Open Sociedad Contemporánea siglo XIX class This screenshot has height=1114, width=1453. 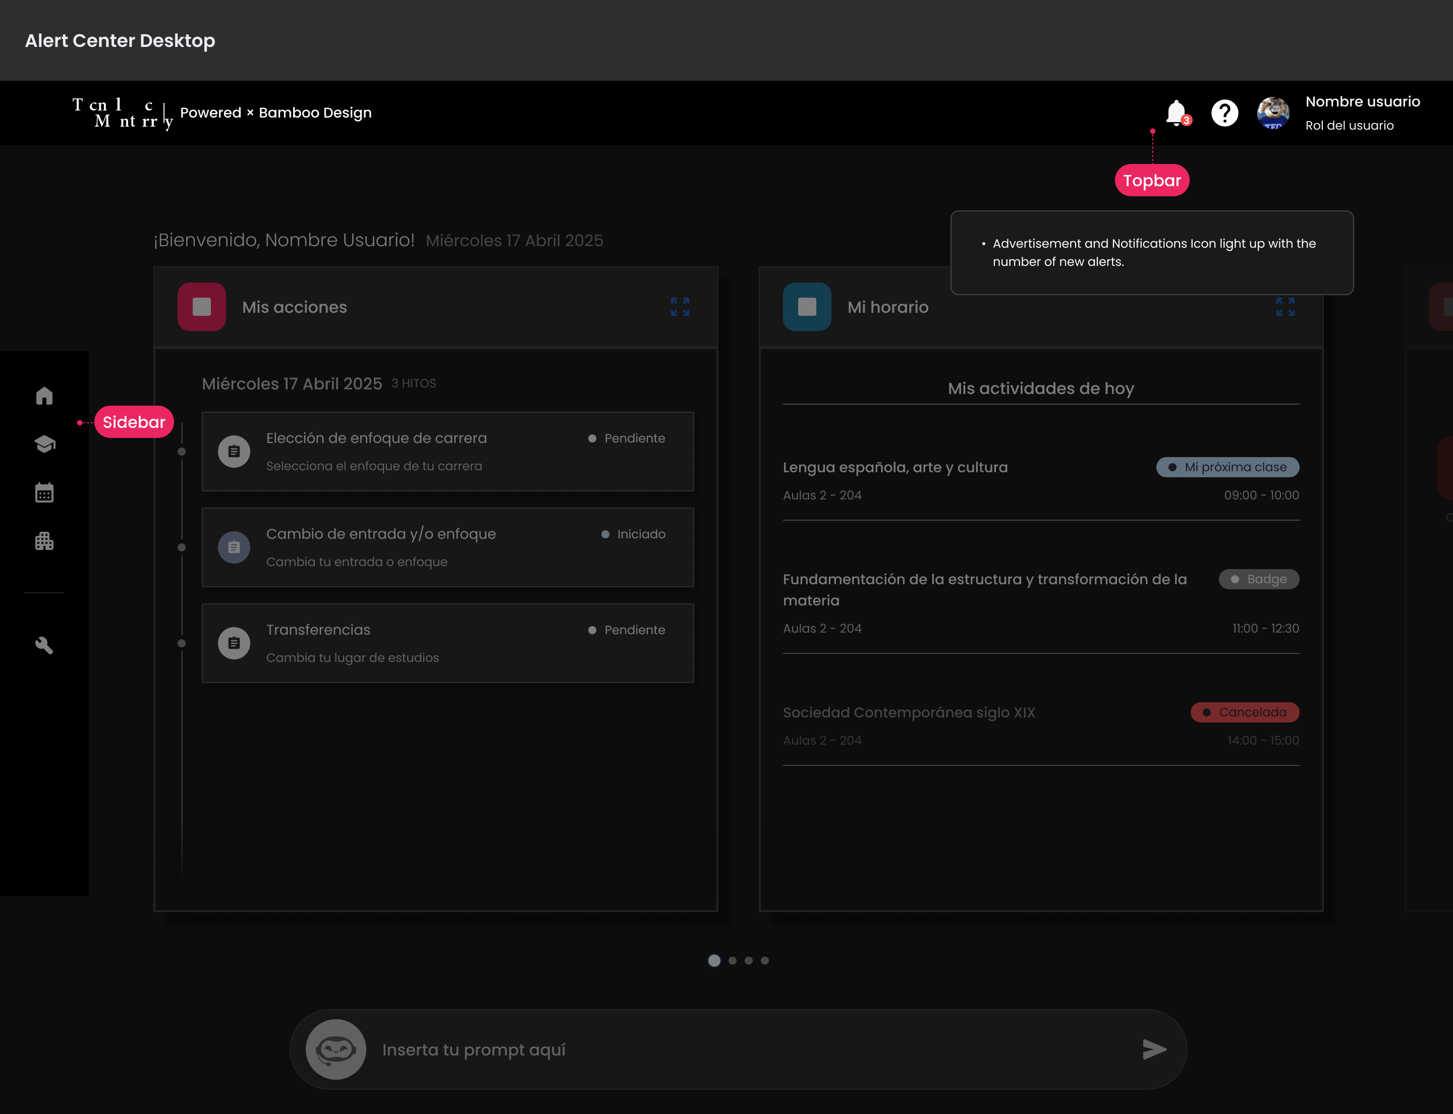(909, 713)
